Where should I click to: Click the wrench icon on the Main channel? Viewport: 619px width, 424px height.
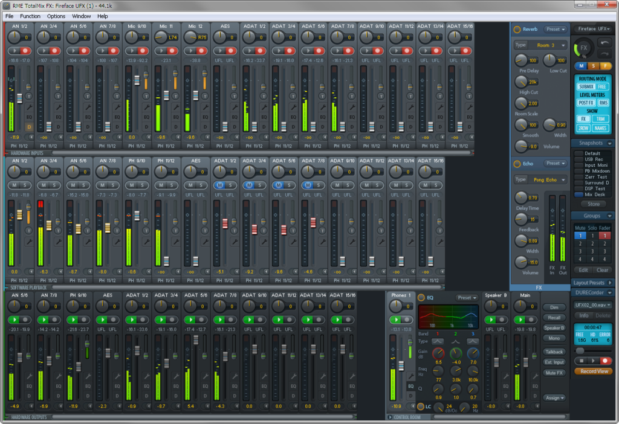pos(534,376)
